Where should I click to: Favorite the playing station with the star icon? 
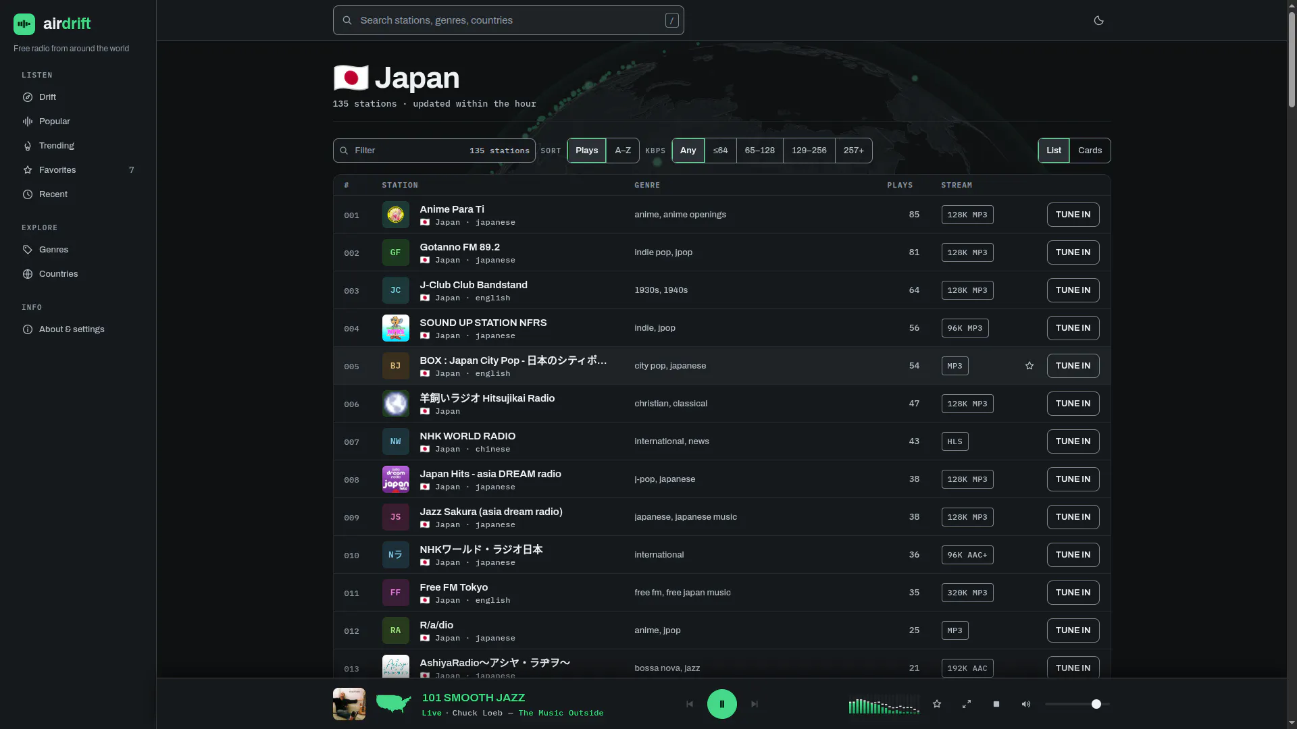click(937, 704)
